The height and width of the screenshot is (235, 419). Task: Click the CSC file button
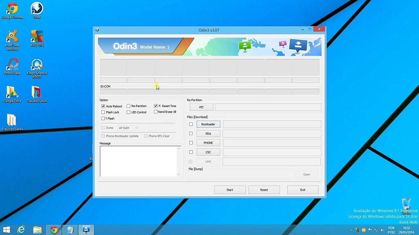(x=208, y=152)
